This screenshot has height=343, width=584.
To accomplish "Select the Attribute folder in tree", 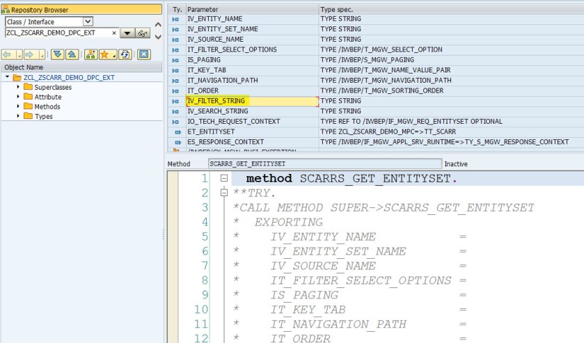I will click(x=47, y=97).
